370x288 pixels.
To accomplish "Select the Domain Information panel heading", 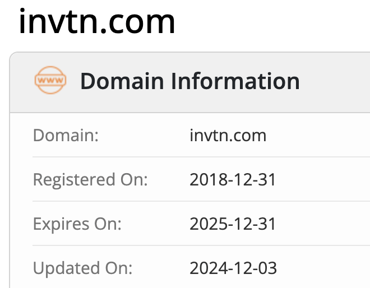I will (189, 81).
